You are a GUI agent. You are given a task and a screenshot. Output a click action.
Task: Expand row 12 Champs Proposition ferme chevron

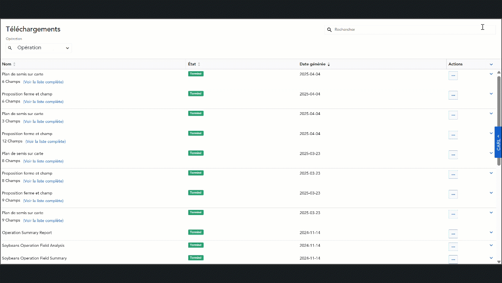(x=491, y=133)
